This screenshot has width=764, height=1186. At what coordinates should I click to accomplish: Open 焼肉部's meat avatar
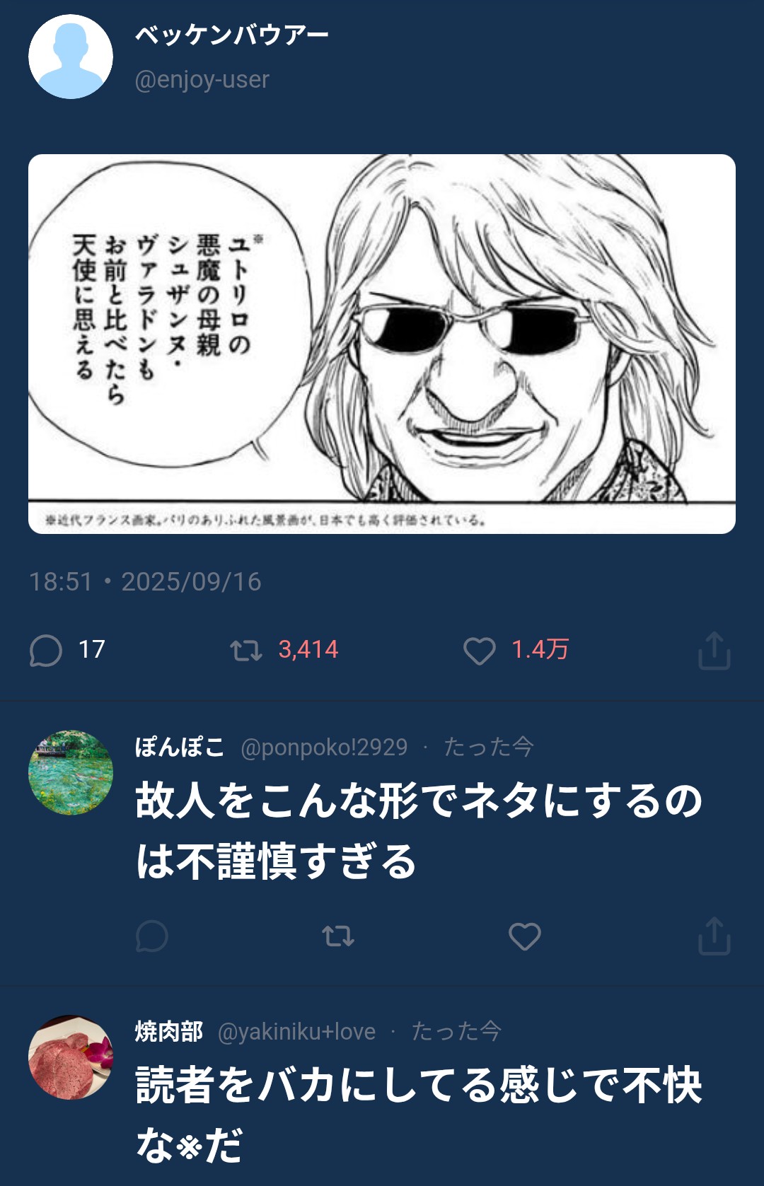click(x=71, y=1057)
